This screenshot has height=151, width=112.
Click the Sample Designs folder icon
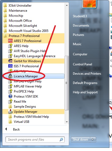pyautogui.click(x=10, y=106)
